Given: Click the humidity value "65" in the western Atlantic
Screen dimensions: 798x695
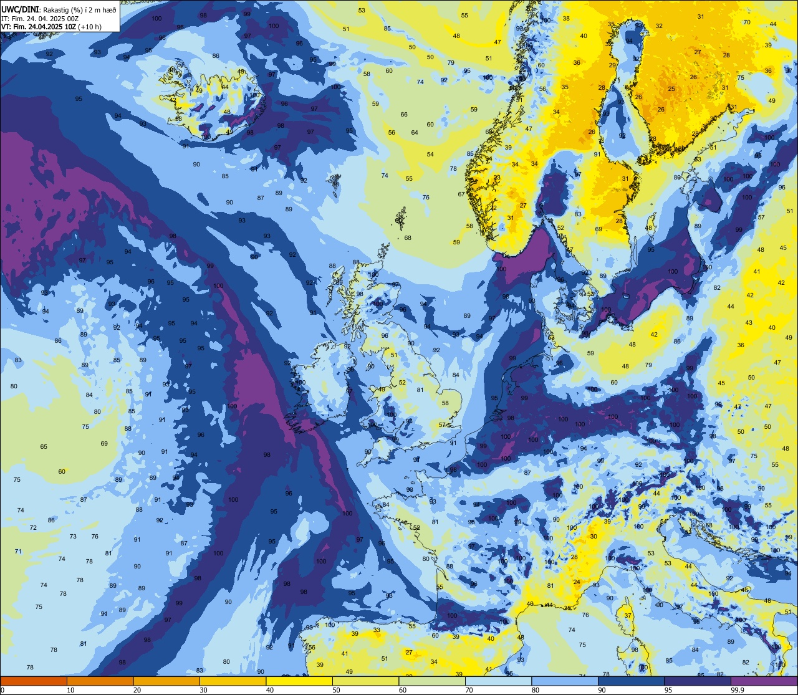Looking at the screenshot, I should (44, 447).
